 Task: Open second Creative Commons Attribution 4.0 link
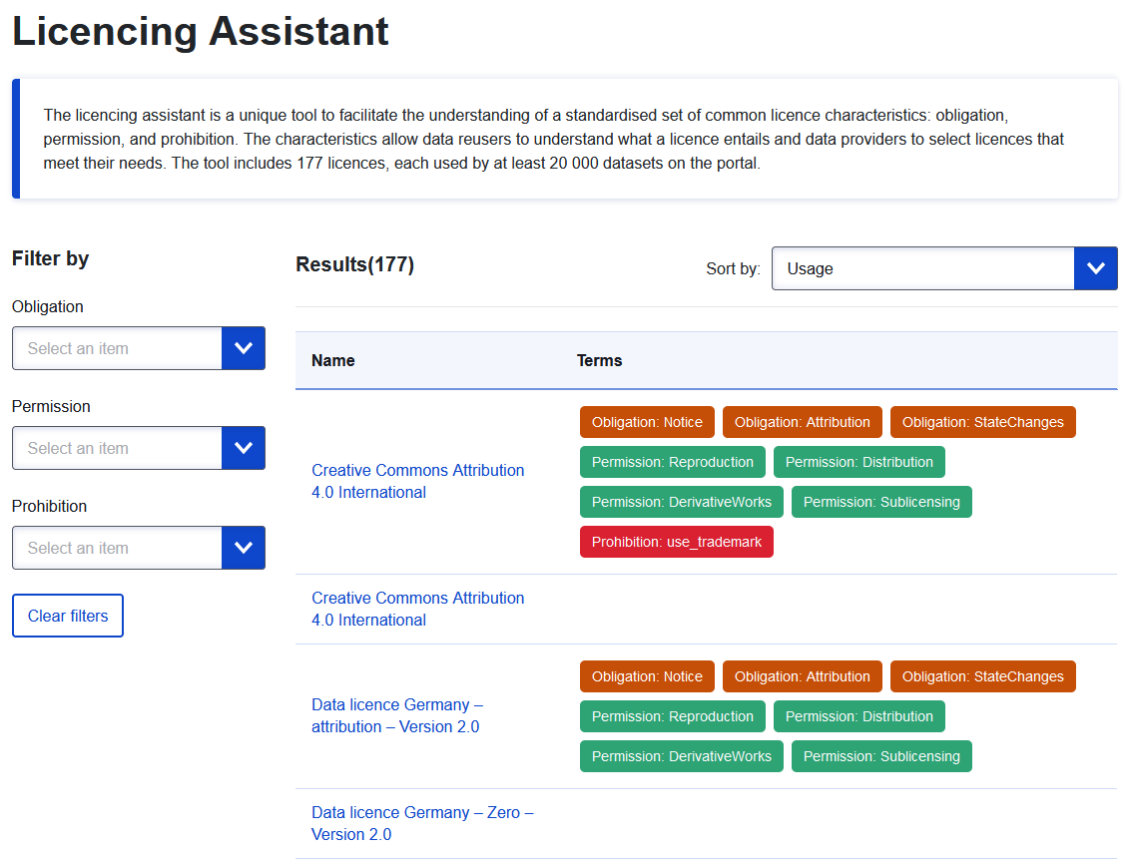point(417,609)
